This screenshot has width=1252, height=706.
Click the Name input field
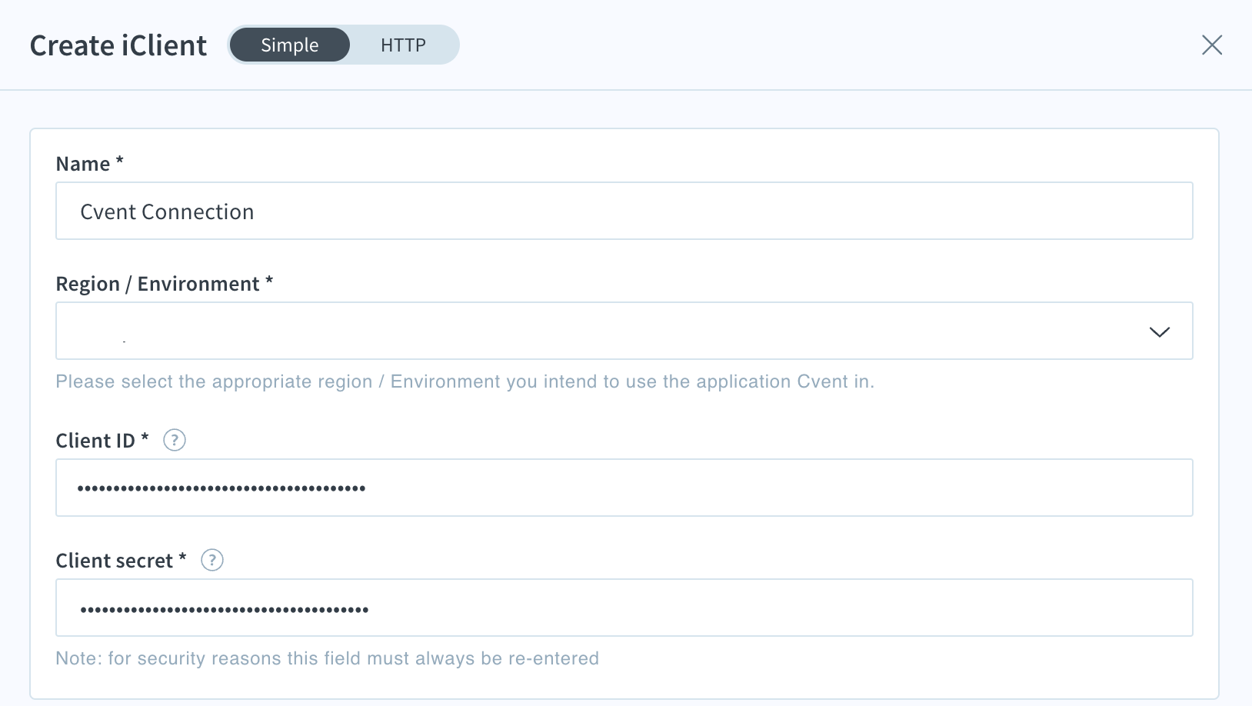point(624,211)
